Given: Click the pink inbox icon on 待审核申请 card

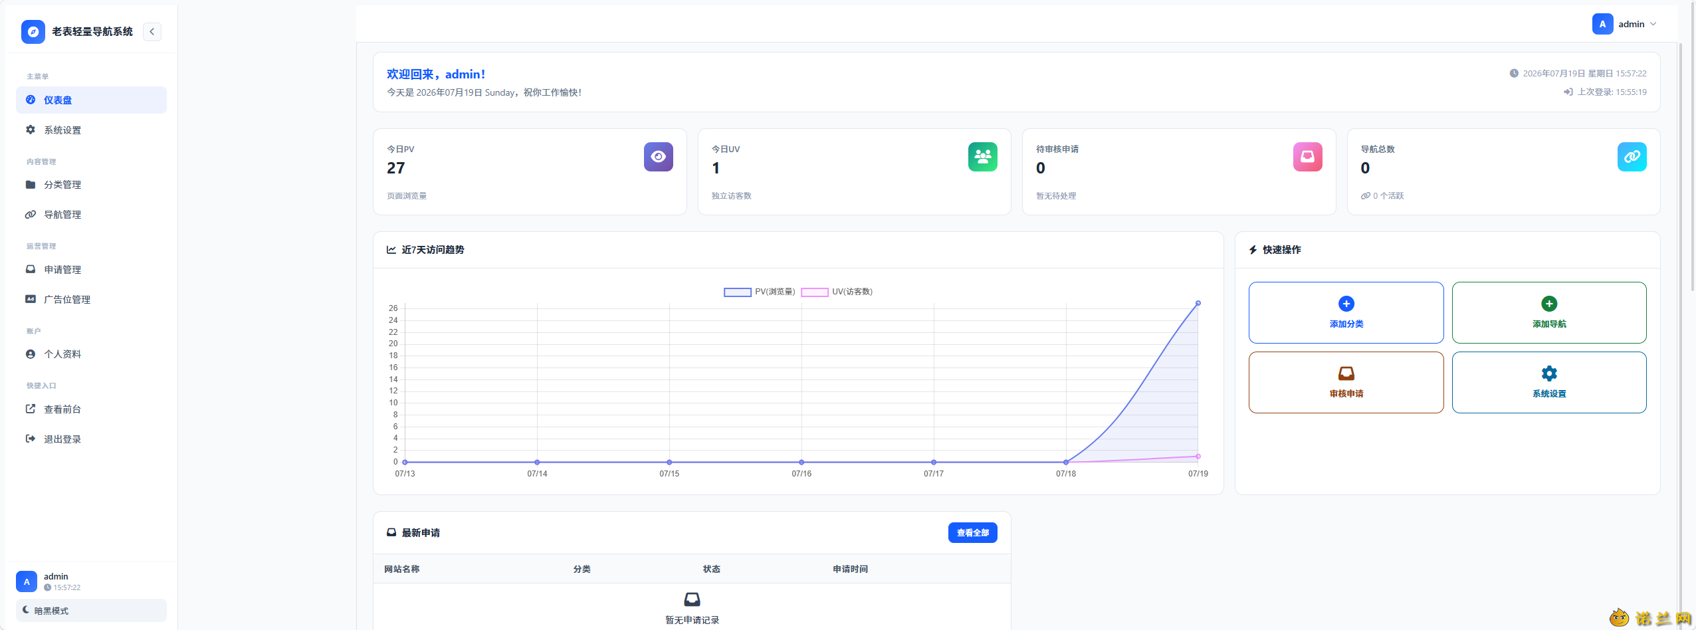Looking at the screenshot, I should pyautogui.click(x=1308, y=157).
